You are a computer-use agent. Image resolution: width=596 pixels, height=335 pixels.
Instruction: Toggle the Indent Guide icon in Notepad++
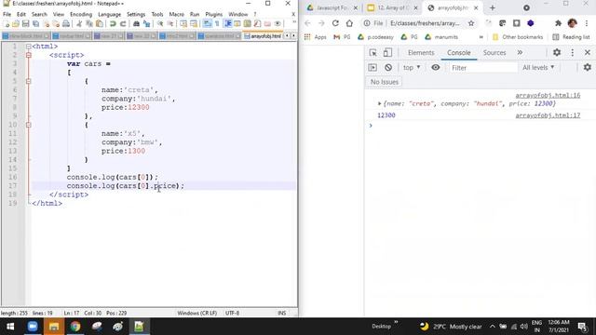(x=227, y=24)
